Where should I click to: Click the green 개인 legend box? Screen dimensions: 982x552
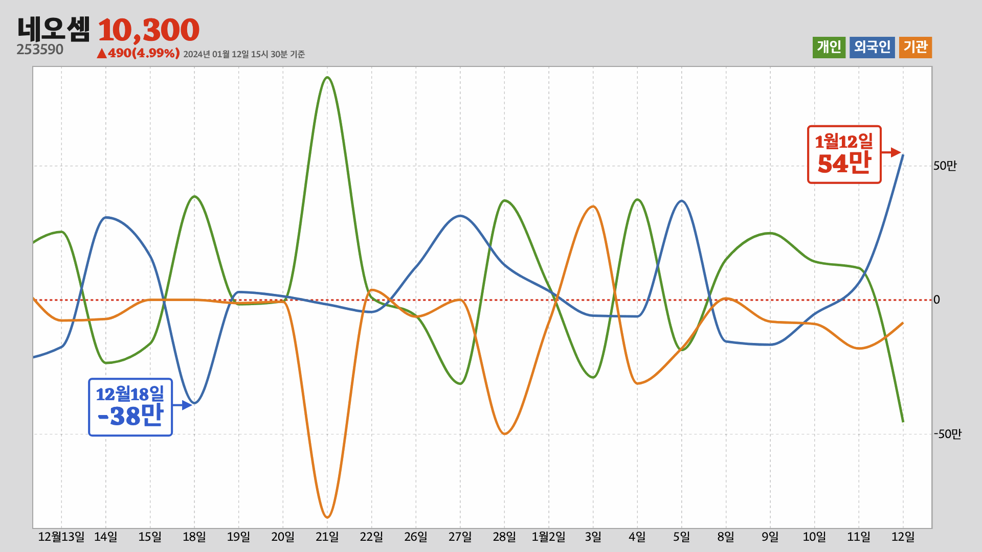tap(829, 48)
